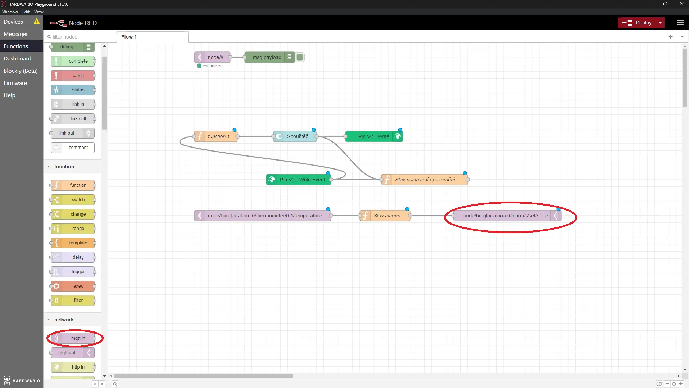
Task: Click the canvas horizontal scrollbar thumb
Action: point(204,376)
